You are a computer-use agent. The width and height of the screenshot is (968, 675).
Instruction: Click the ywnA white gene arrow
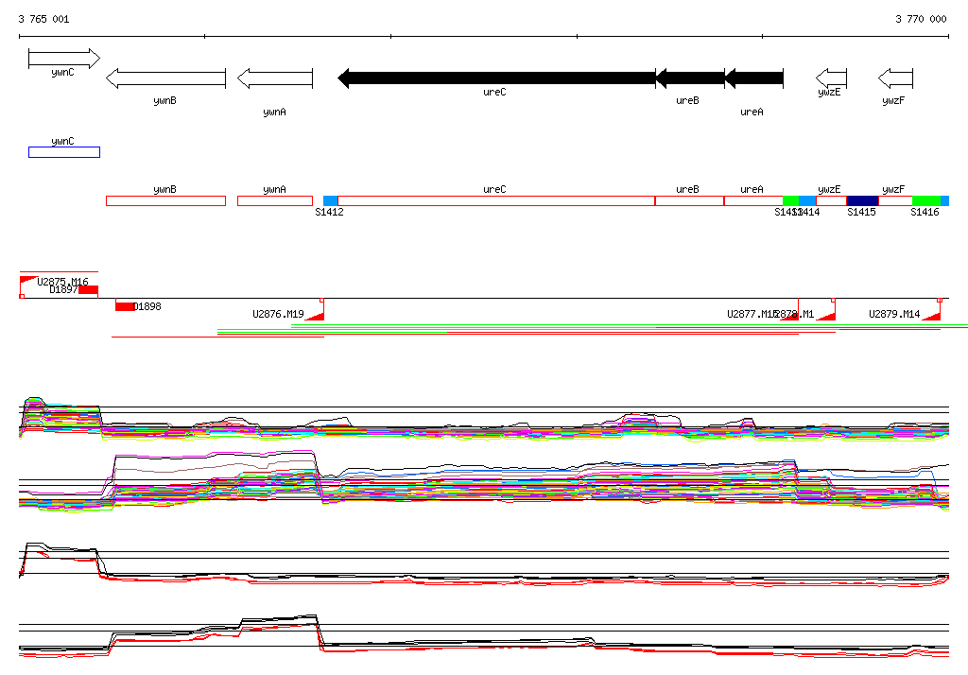(x=275, y=78)
